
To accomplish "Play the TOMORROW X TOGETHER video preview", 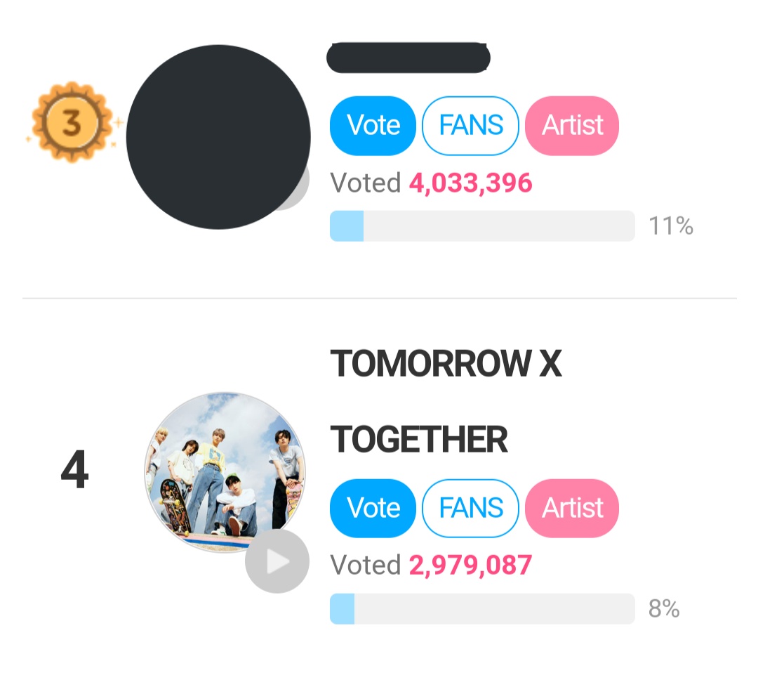I will coord(277,561).
